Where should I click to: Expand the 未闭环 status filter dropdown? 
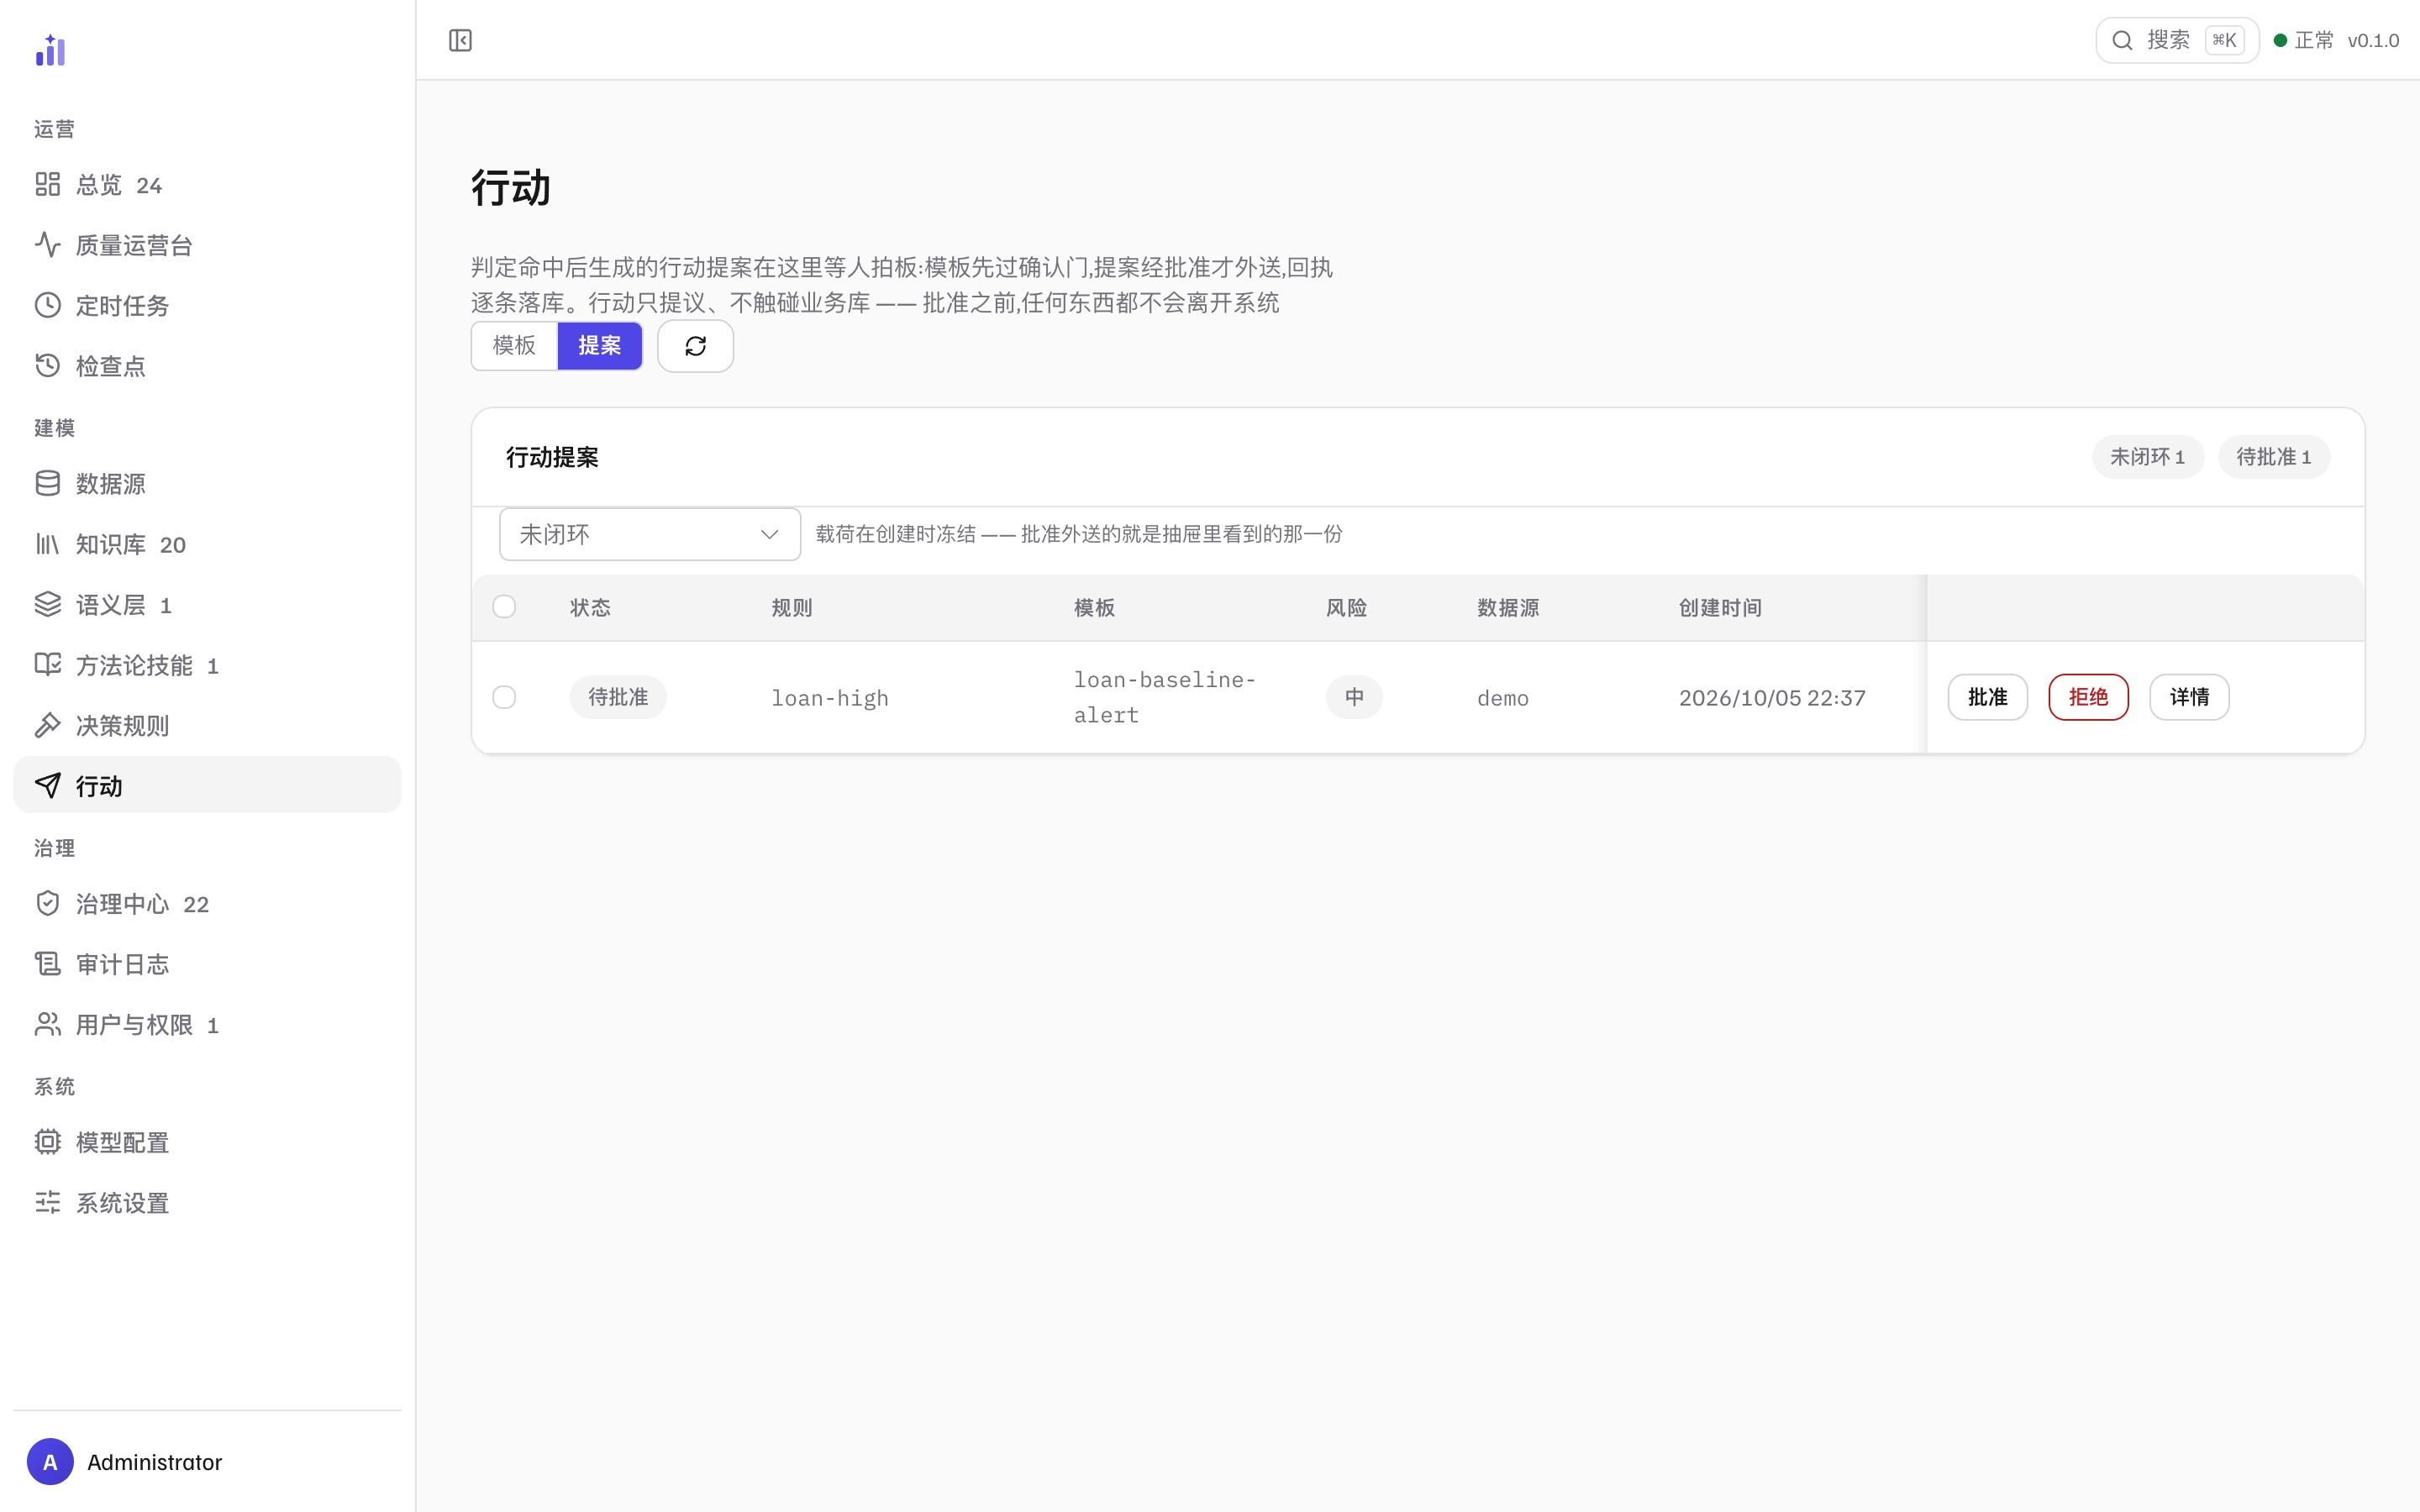pyautogui.click(x=650, y=534)
